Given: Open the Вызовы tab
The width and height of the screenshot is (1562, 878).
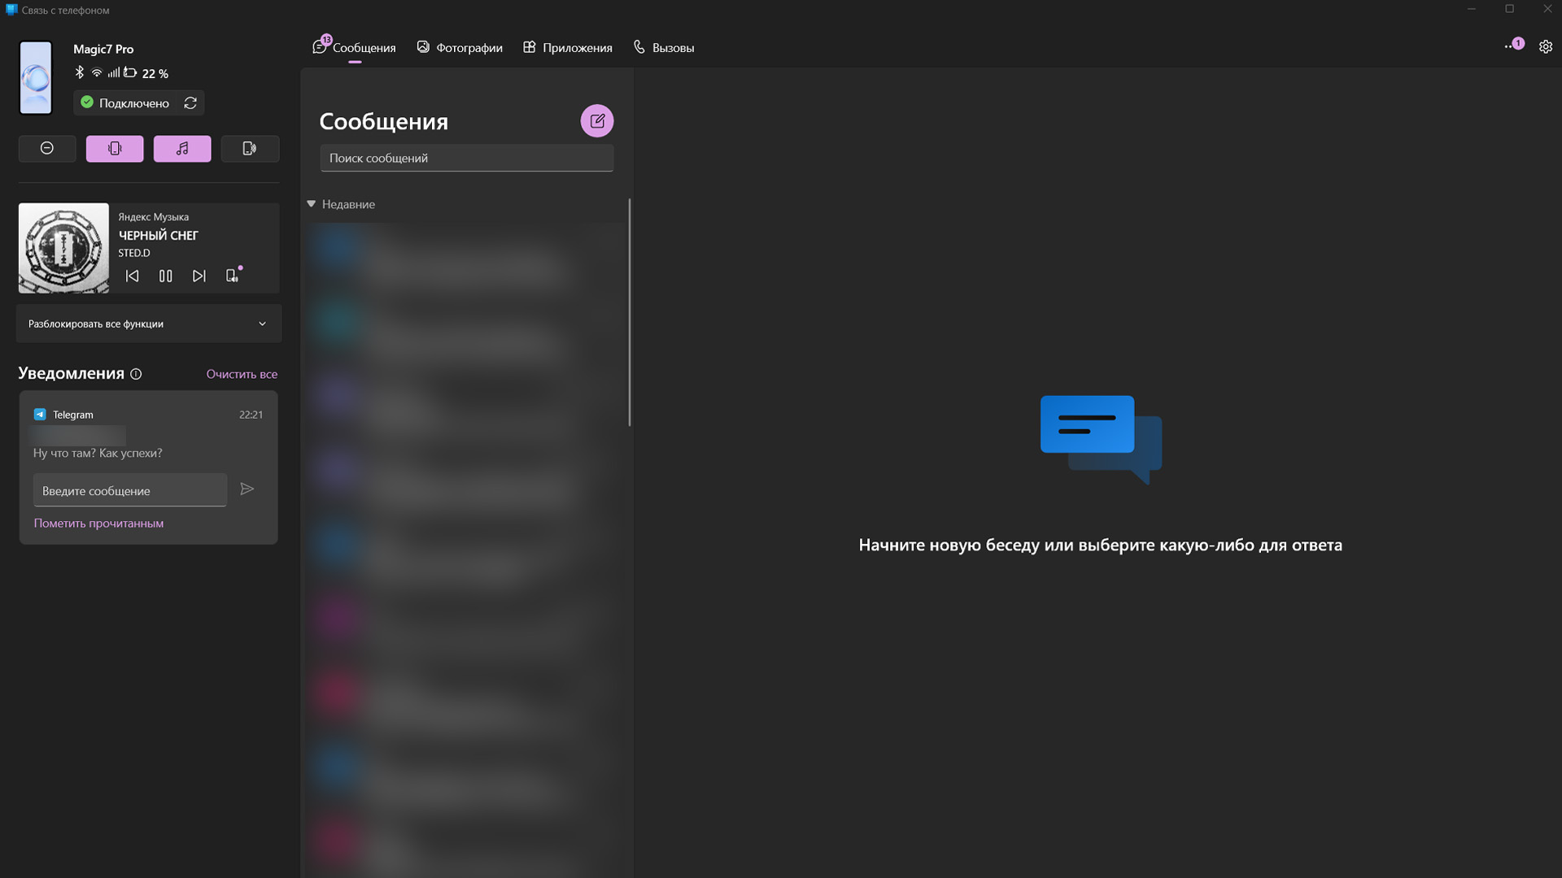Looking at the screenshot, I should click(664, 48).
